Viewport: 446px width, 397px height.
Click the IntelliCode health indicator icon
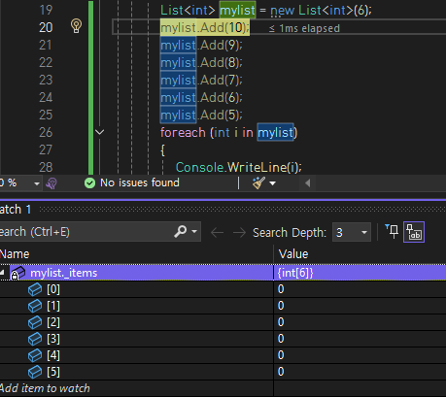point(51,183)
